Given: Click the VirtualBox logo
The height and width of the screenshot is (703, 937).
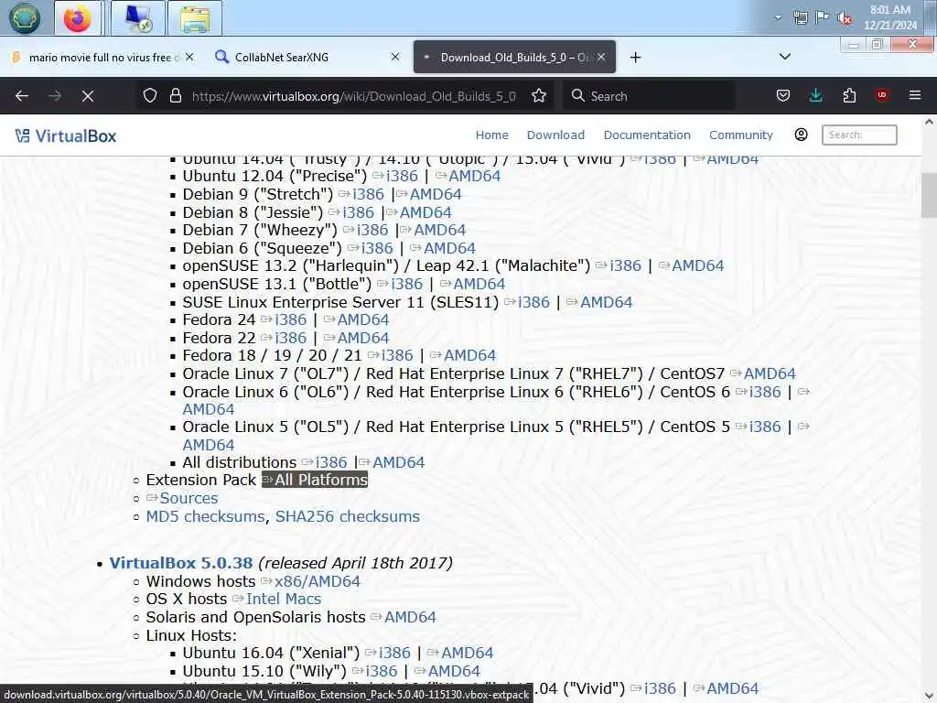Looking at the screenshot, I should pyautogui.click(x=66, y=135).
